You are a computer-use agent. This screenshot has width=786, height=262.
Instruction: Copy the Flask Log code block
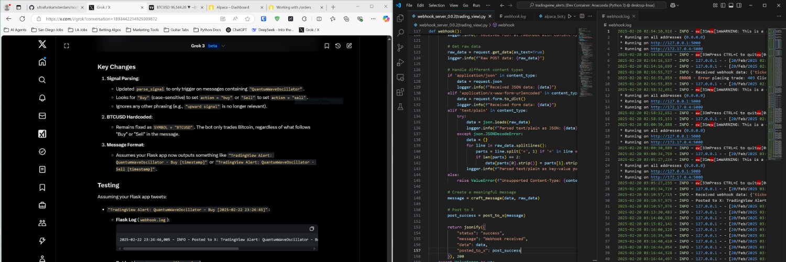click(x=312, y=229)
